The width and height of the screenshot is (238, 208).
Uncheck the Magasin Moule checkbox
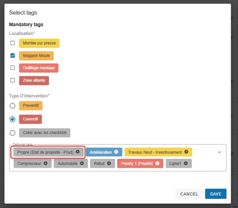point(13,55)
